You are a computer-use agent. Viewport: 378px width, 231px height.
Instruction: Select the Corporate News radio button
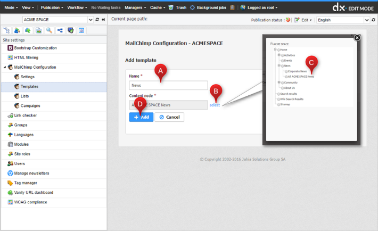(286, 71)
